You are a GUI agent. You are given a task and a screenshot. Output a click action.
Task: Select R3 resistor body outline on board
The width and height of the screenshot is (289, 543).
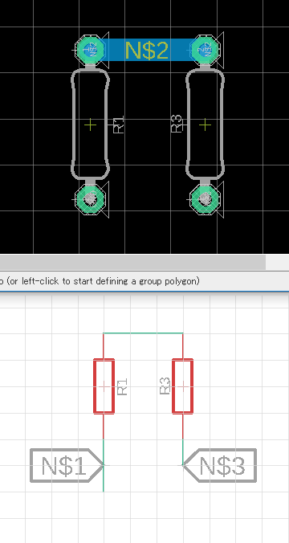(x=206, y=125)
